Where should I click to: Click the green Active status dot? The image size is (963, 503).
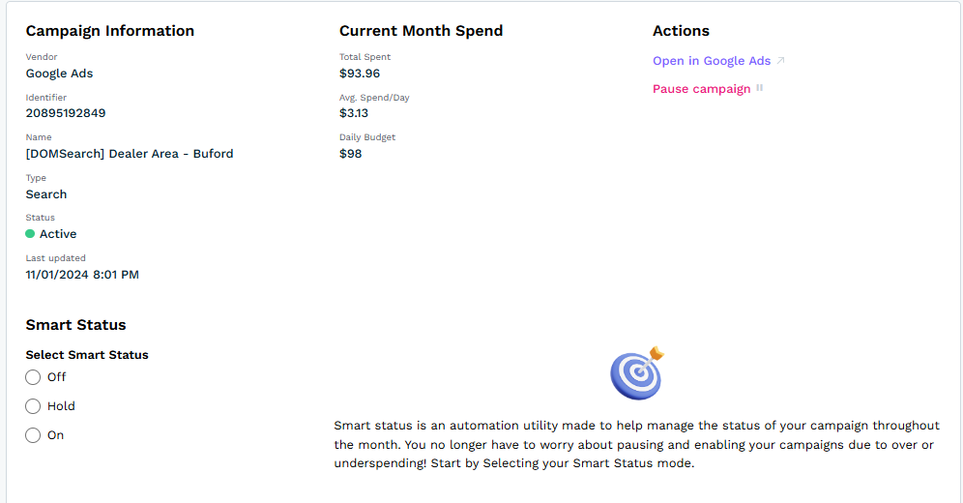[x=30, y=234]
